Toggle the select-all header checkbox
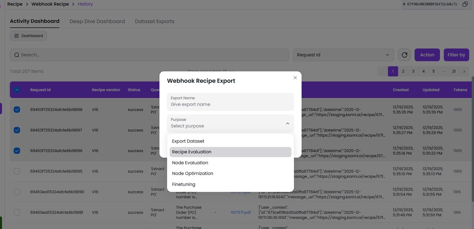Screen dimensions: 474x229 coord(17,90)
